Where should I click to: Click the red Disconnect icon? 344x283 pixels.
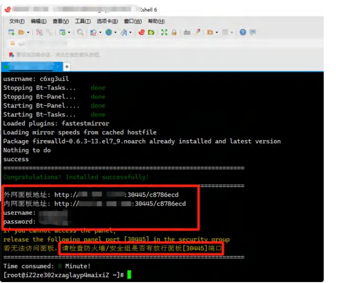39,32
